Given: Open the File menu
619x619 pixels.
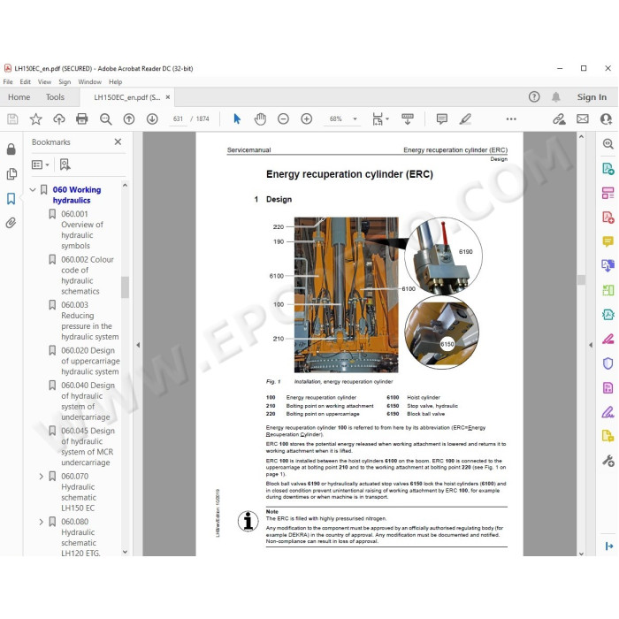Looking at the screenshot, I should tap(8, 81).
